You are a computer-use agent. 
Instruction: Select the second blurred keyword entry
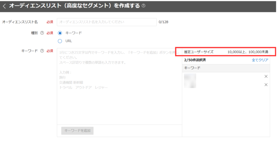pyautogui.click(x=190, y=85)
